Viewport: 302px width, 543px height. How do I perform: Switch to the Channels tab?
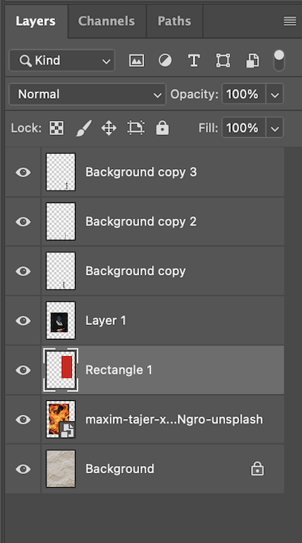click(x=107, y=21)
